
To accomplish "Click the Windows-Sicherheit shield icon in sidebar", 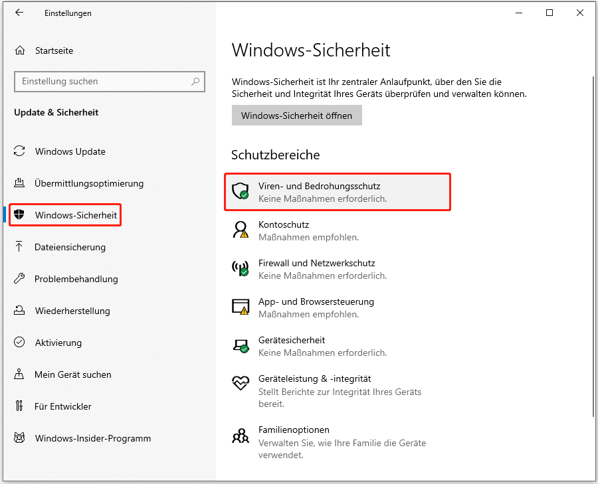I will point(19,214).
